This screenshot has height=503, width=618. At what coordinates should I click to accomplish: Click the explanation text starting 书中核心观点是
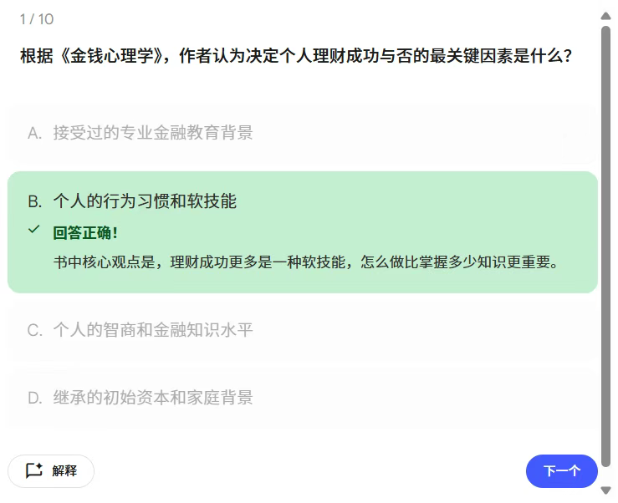tap(305, 262)
